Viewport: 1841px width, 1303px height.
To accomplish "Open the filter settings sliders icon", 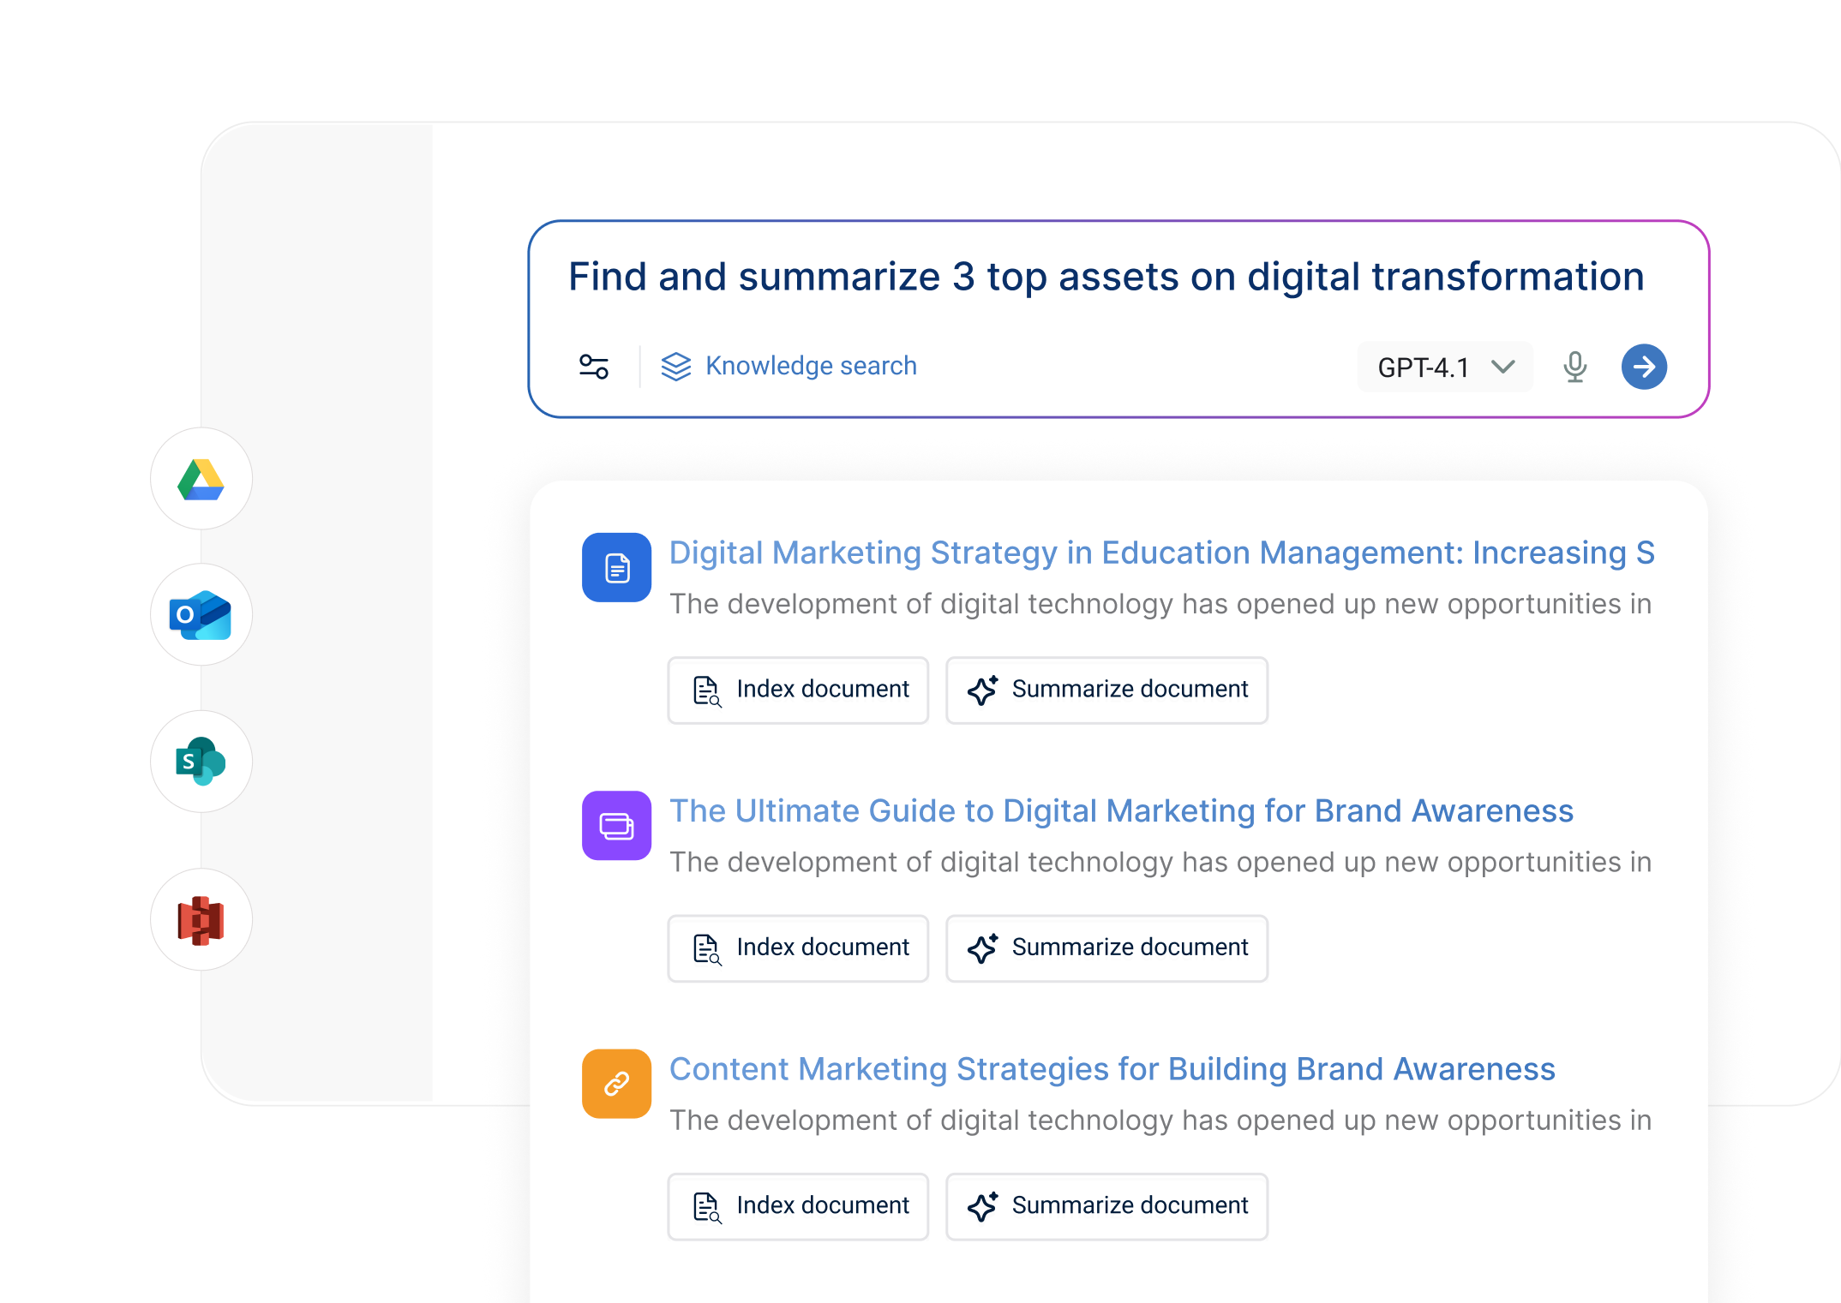I will pos(594,367).
